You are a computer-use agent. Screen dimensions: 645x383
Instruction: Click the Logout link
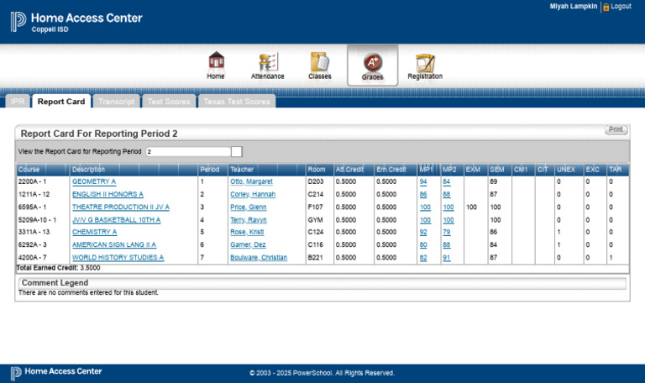(x=621, y=6)
